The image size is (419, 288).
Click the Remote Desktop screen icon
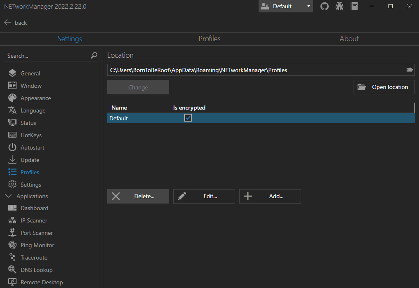click(x=12, y=282)
